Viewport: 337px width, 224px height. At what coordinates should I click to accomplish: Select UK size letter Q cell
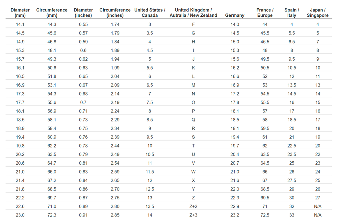193,120
